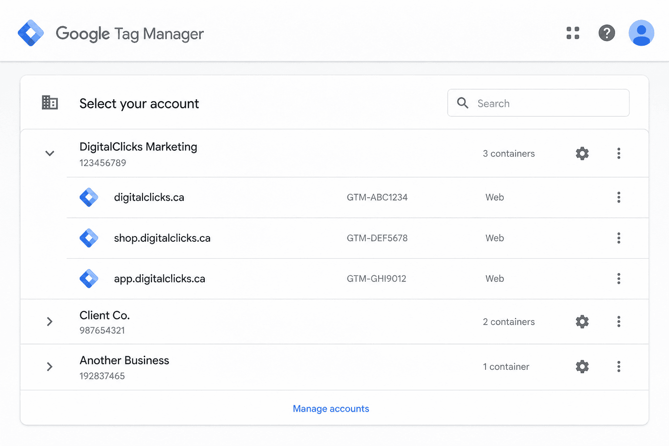Select the Another Business account name
Screen dimensions: 669x446
point(124,360)
